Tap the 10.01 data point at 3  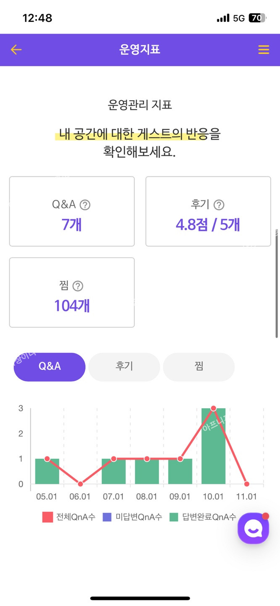point(213,408)
